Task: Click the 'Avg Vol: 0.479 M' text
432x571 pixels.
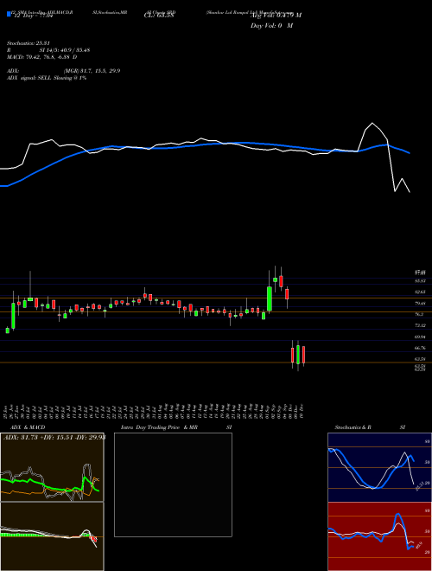Action: [276, 16]
